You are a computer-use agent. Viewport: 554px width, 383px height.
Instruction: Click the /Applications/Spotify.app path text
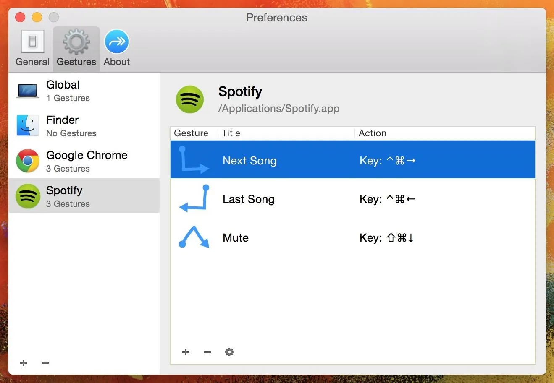click(x=278, y=109)
